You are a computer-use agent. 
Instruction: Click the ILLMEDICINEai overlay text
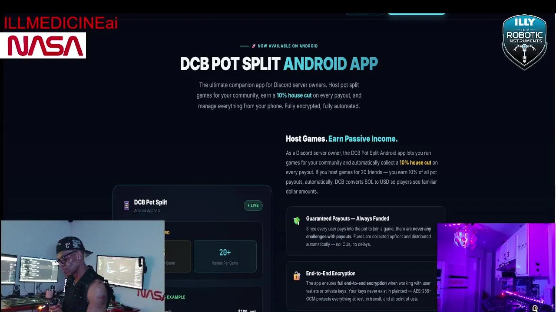tap(60, 23)
